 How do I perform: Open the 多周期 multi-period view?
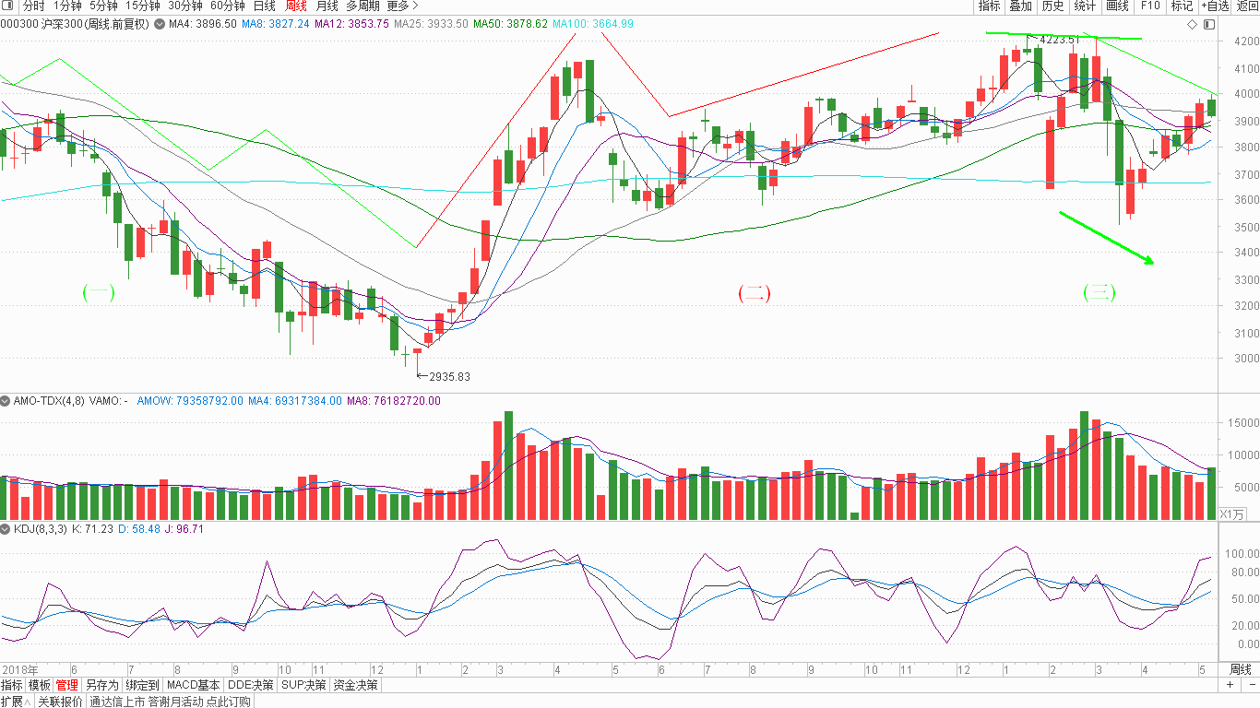(x=363, y=6)
